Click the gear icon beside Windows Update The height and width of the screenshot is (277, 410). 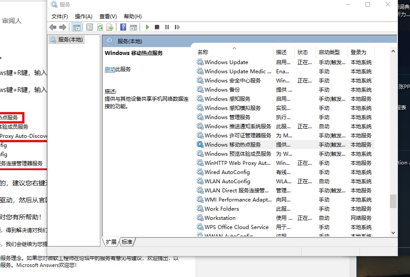coord(200,62)
